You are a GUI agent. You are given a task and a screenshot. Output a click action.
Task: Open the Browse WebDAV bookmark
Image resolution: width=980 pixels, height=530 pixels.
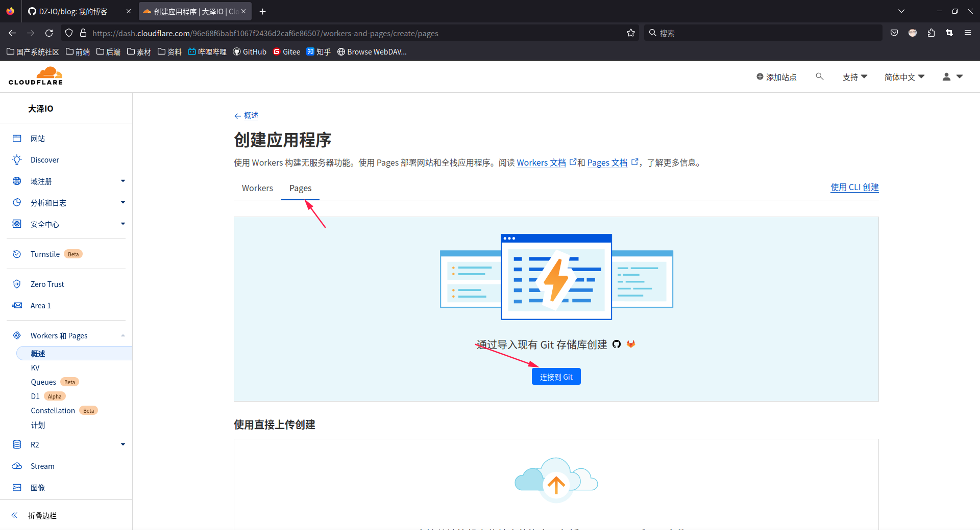(372, 52)
